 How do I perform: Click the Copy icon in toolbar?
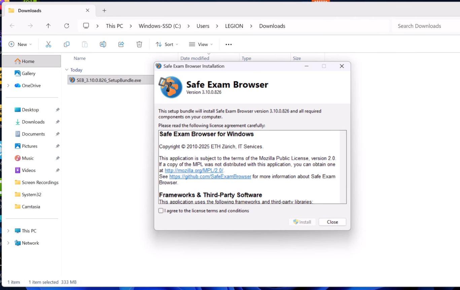point(67,44)
